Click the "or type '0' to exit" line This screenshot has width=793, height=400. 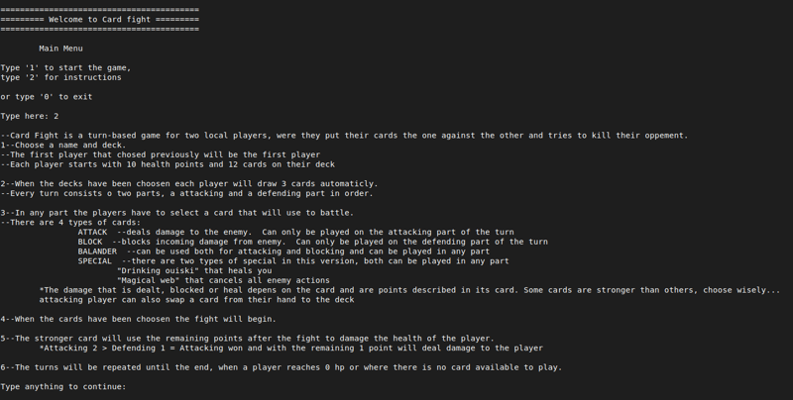coord(46,97)
